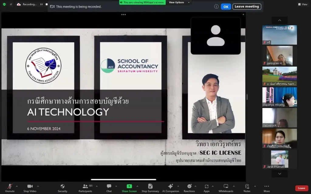Viewport: 311px width, 194px height.
Task: Click the View layout button
Action: 303,4
